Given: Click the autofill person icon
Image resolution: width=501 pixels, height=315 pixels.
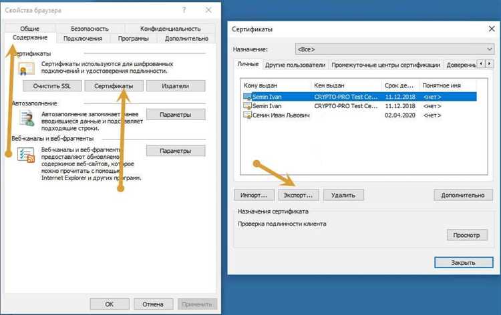Looking at the screenshot, I should tap(27, 118).
